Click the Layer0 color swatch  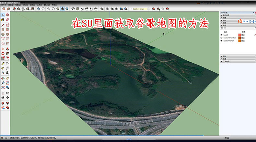click(x=239, y=35)
